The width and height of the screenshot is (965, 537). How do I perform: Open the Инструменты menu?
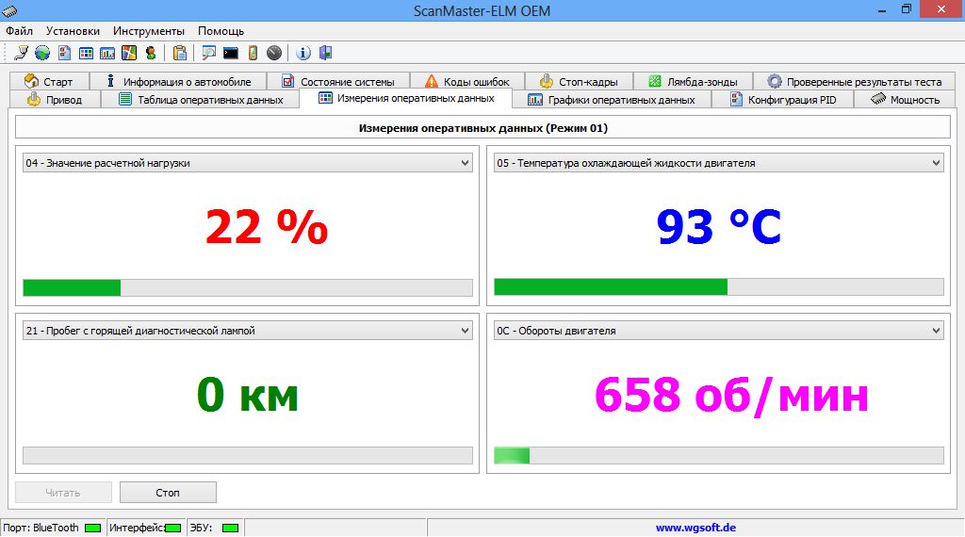pyautogui.click(x=149, y=31)
